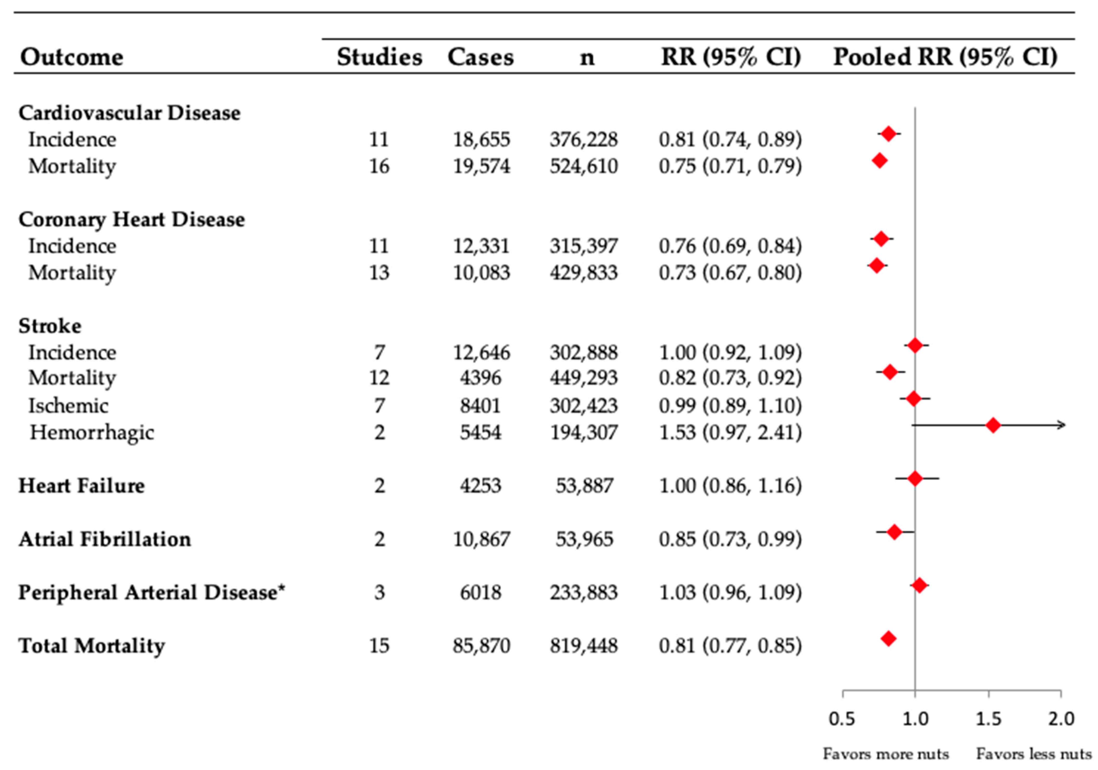
Task: Select the Coronary Heart Disease group heading
Action: point(132,219)
